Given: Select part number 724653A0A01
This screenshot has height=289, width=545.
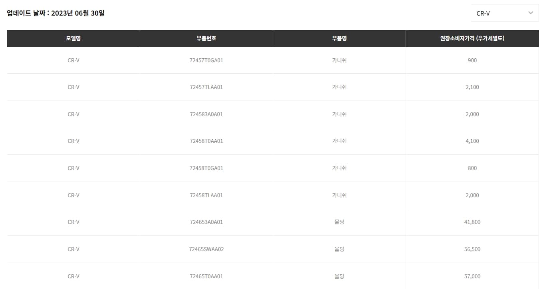Looking at the screenshot, I should pos(206,222).
